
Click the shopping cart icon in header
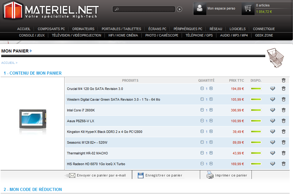pyautogui.click(x=248, y=9)
